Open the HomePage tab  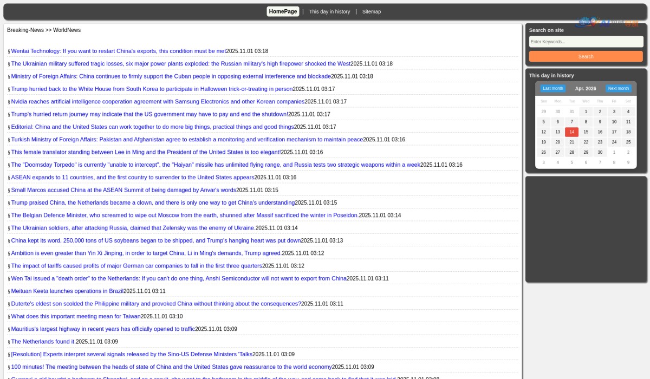click(x=283, y=11)
